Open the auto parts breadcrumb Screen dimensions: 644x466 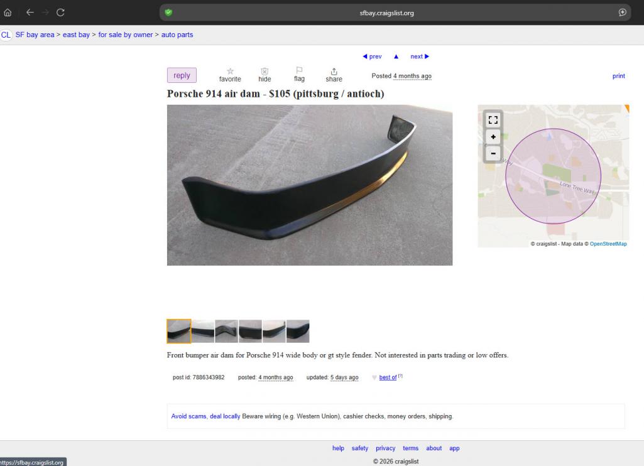[177, 35]
